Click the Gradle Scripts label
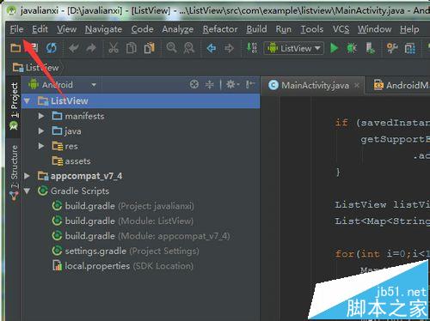The image size is (430, 321). (80, 191)
